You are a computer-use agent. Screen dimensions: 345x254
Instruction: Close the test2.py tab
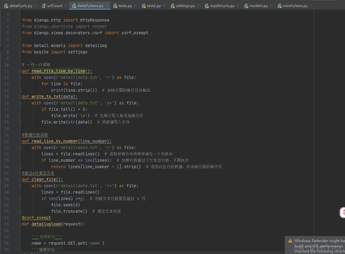(164, 5)
